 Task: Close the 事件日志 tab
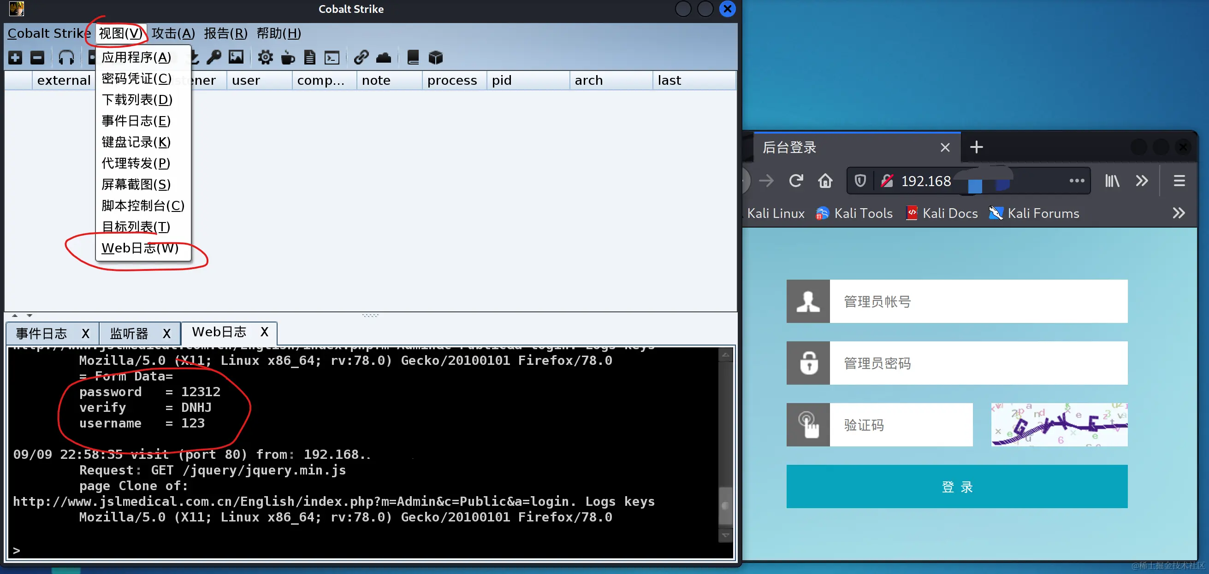tap(85, 334)
